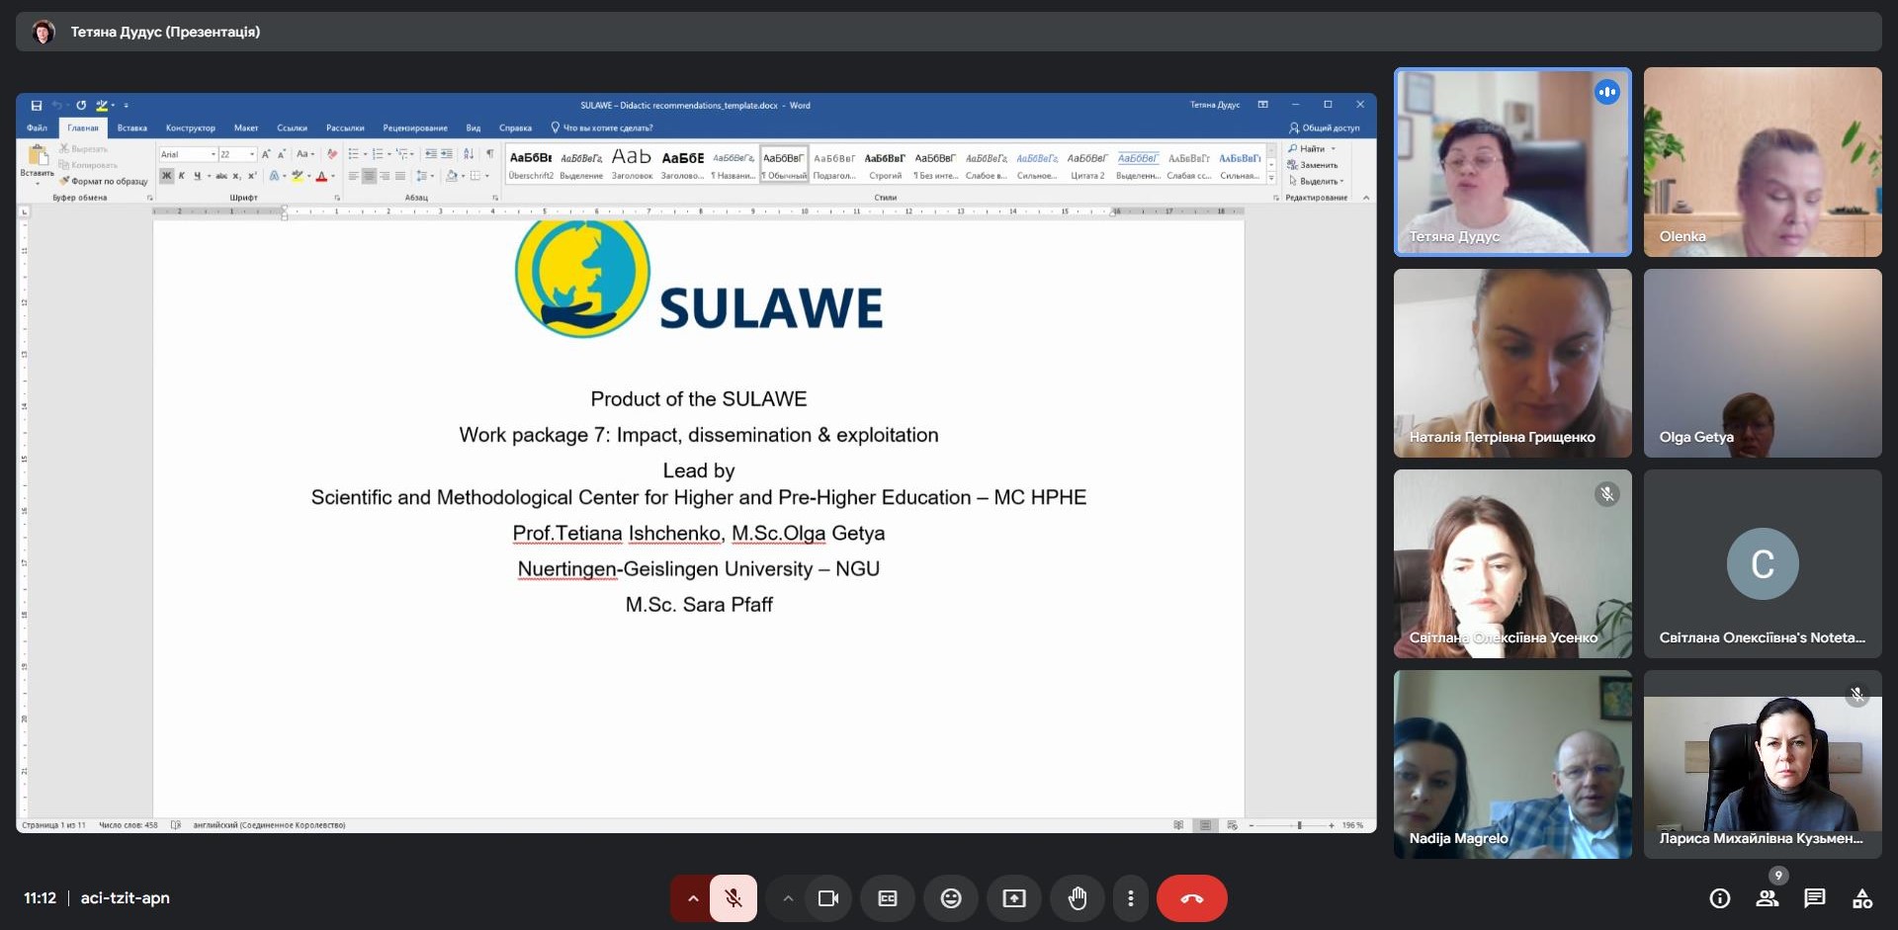The width and height of the screenshot is (1898, 930).
Task: Switch to the Рецензирование ribbon tab
Action: 415,127
